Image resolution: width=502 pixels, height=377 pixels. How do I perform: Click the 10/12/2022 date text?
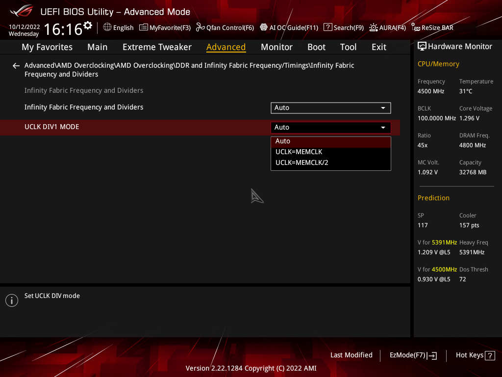click(25, 27)
